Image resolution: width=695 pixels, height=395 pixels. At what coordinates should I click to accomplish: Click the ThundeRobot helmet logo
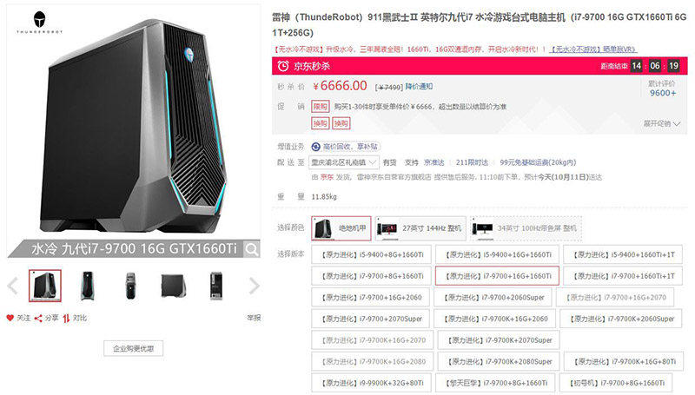[39, 20]
